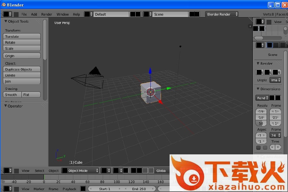The image size is (288, 192).
Task: Open the render Display mode dropdown
Action: [275, 80]
